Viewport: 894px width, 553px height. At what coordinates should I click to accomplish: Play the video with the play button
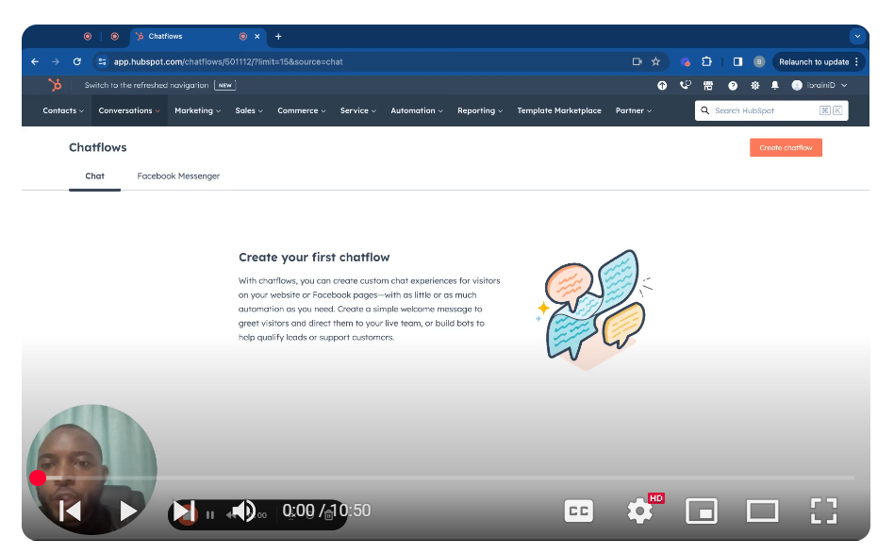click(x=128, y=511)
